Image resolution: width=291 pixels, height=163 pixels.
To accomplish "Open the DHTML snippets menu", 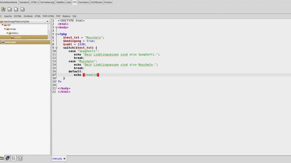I will coord(18,16).
